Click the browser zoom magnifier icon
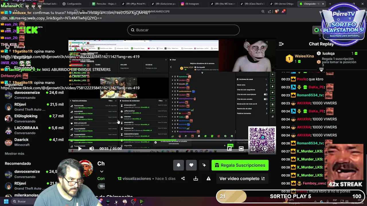This screenshot has height=206, width=367. pos(263,11)
